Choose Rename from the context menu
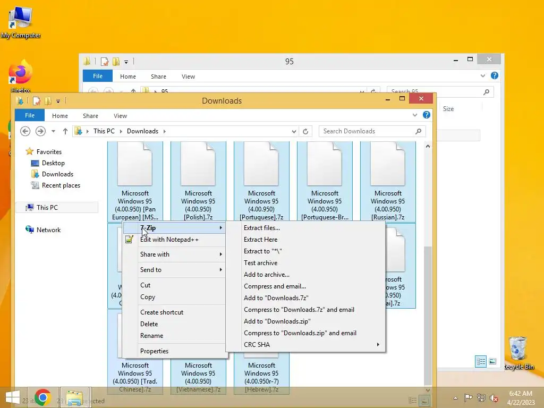Screen dimensions: 544x408 (x=174, y=336)
